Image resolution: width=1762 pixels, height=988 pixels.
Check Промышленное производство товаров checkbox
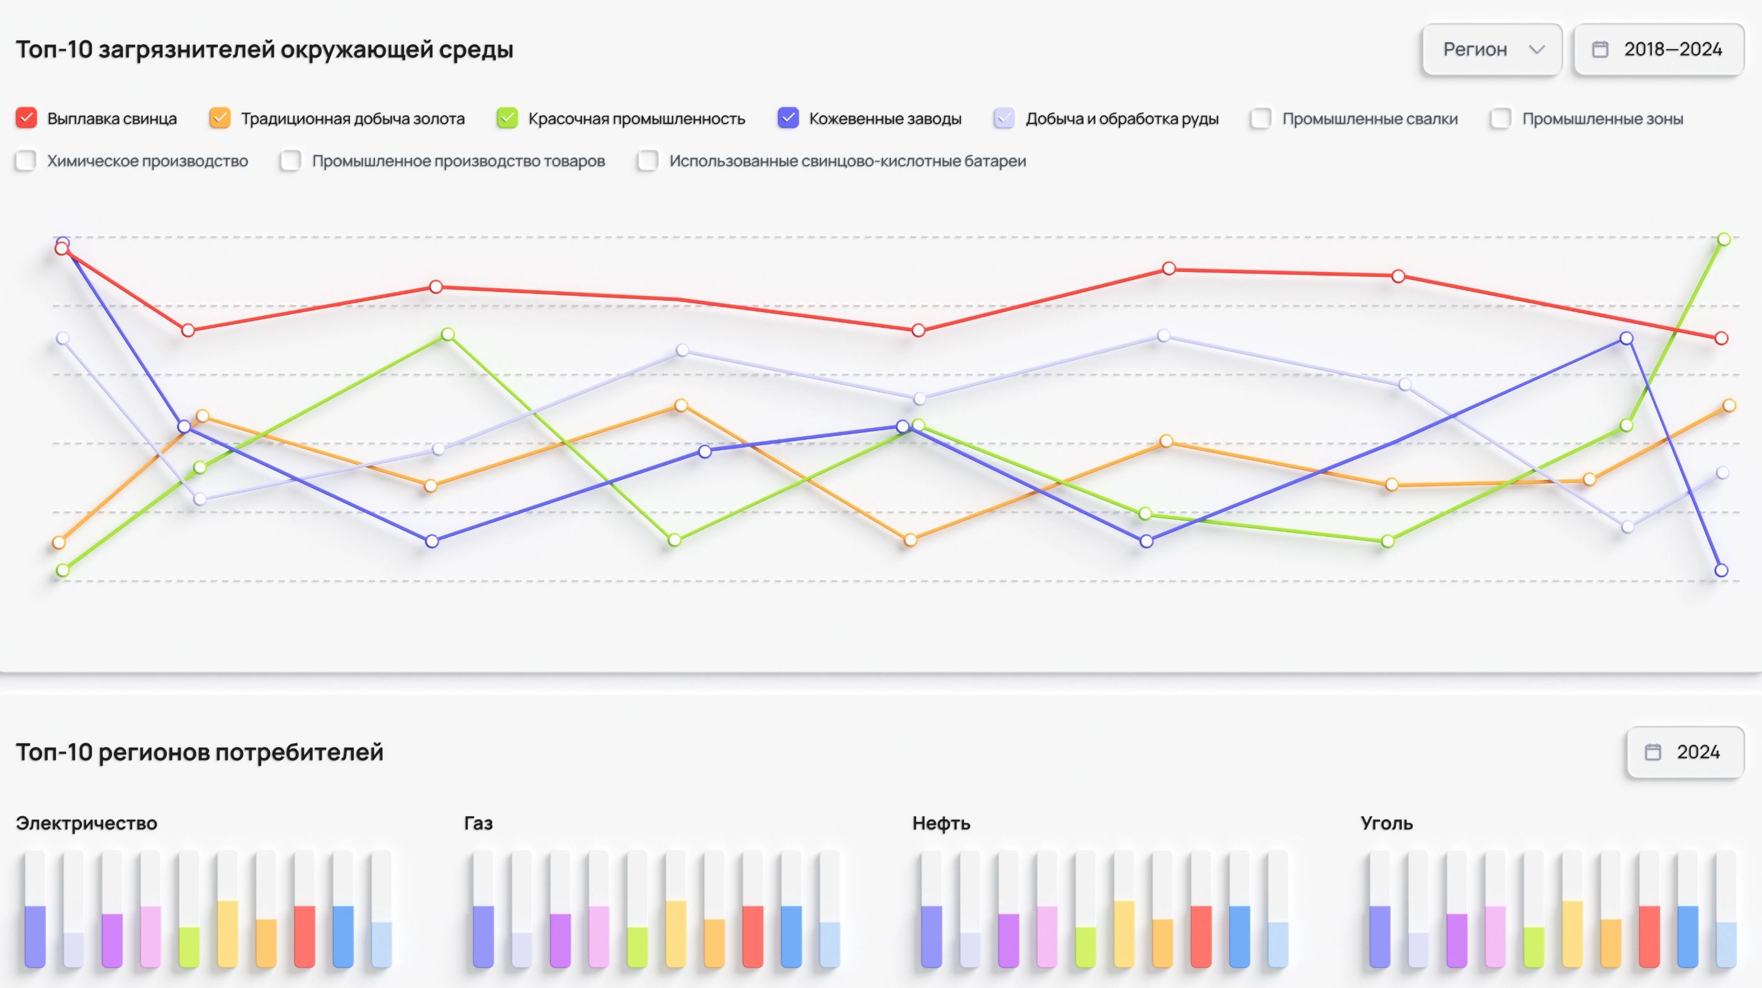coord(291,161)
